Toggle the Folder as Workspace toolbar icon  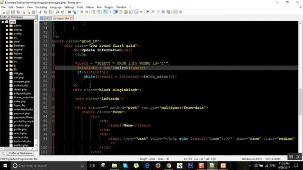coord(136,12)
